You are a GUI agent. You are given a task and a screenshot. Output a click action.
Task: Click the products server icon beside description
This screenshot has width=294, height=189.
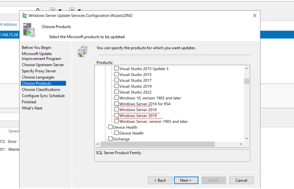(x=82, y=51)
